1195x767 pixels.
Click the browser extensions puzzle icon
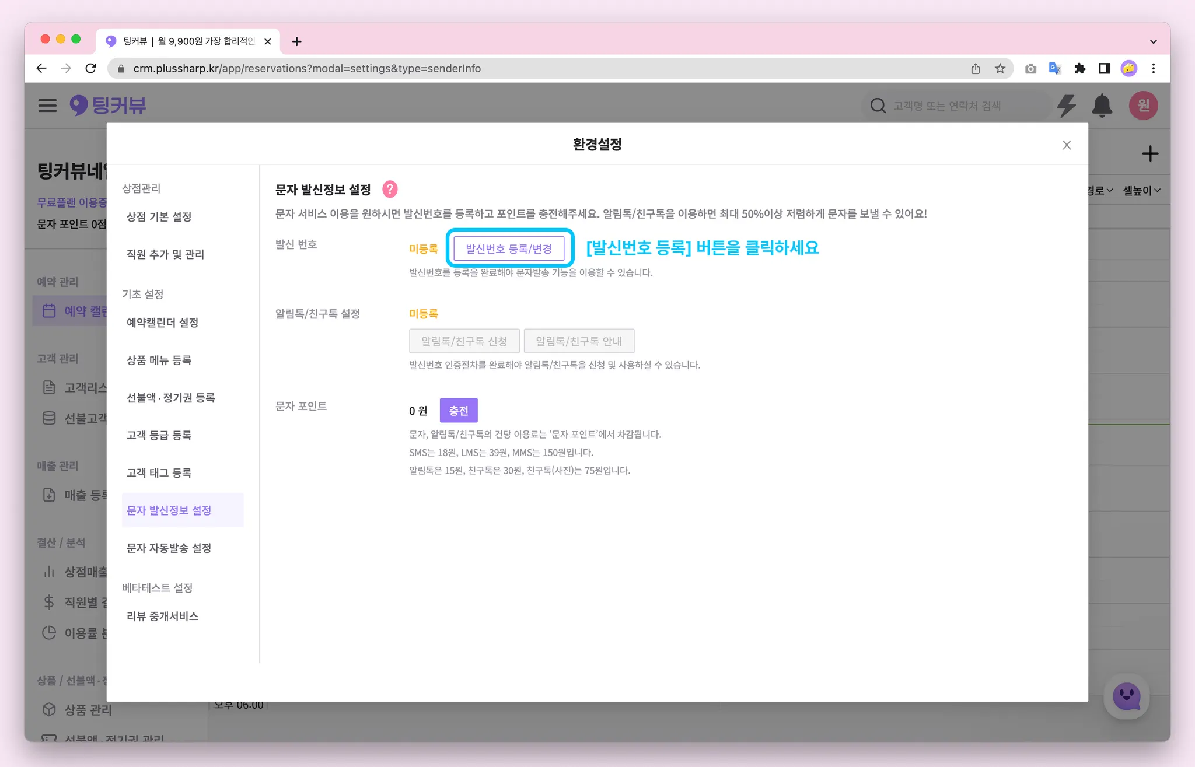(x=1079, y=68)
